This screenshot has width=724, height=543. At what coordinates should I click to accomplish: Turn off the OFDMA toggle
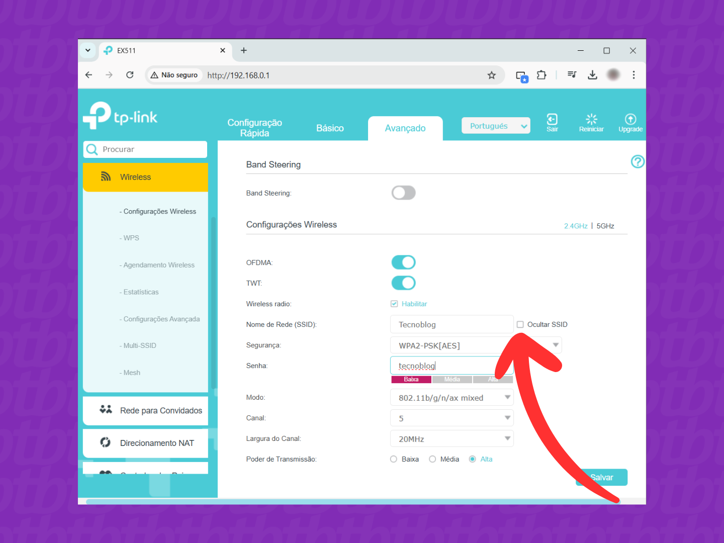tap(403, 262)
